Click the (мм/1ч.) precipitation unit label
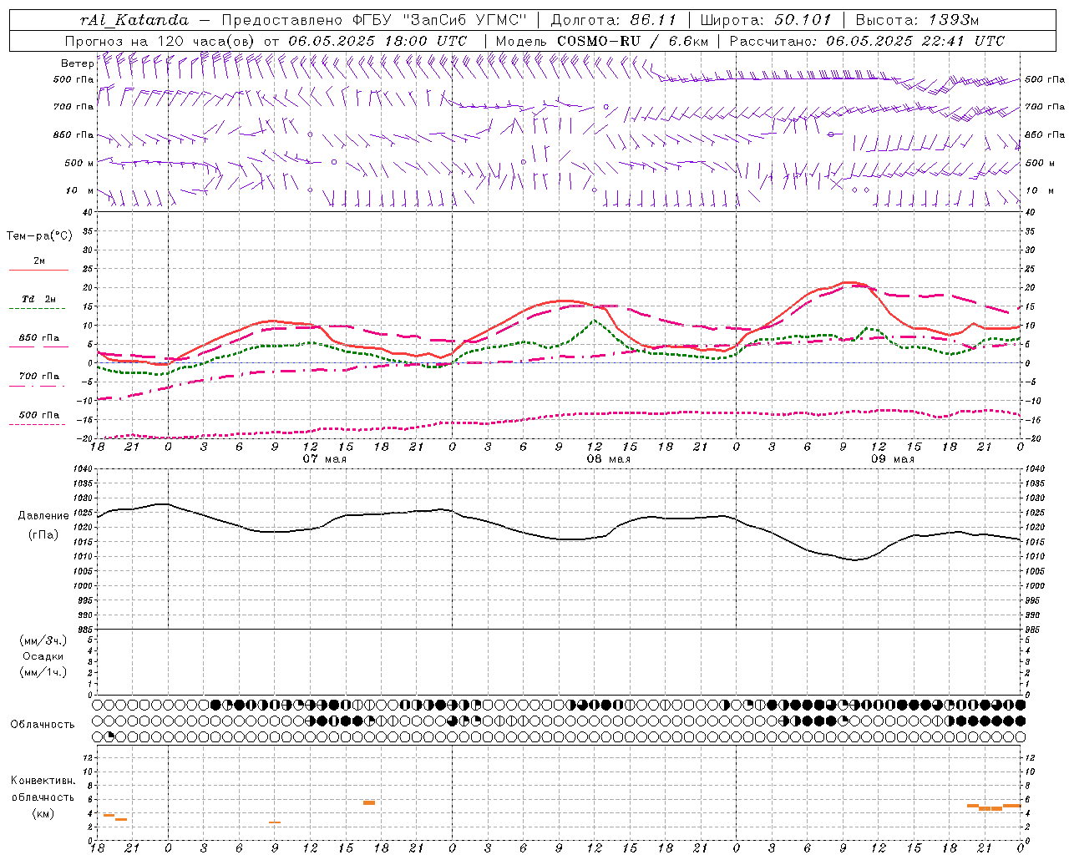 (x=43, y=672)
